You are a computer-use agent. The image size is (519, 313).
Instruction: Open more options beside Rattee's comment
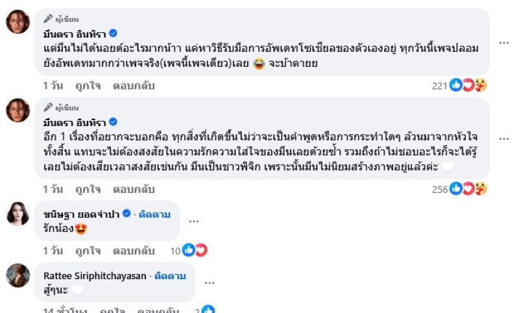pyautogui.click(x=209, y=282)
